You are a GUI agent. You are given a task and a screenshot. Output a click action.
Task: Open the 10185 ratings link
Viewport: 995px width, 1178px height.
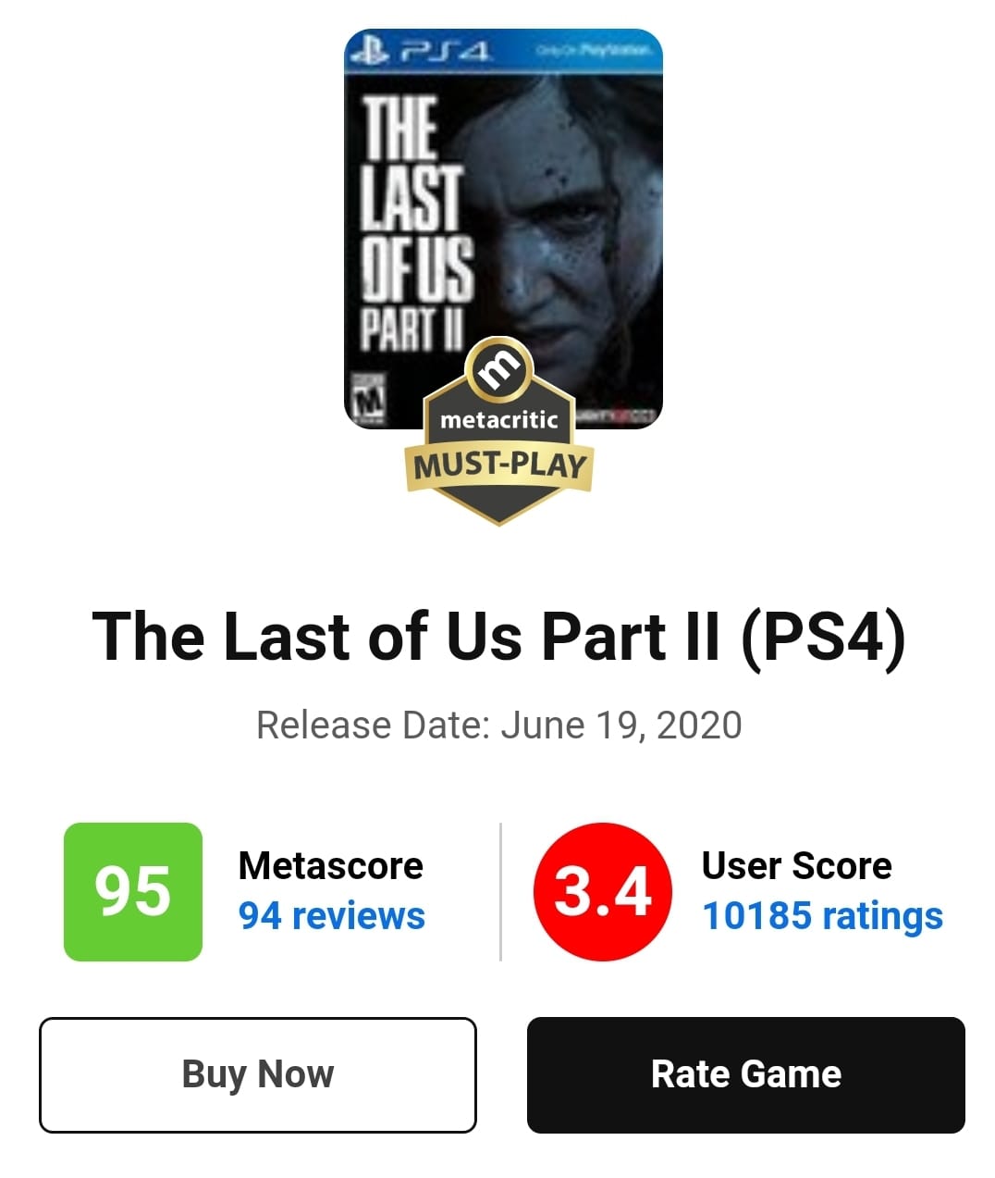[823, 915]
